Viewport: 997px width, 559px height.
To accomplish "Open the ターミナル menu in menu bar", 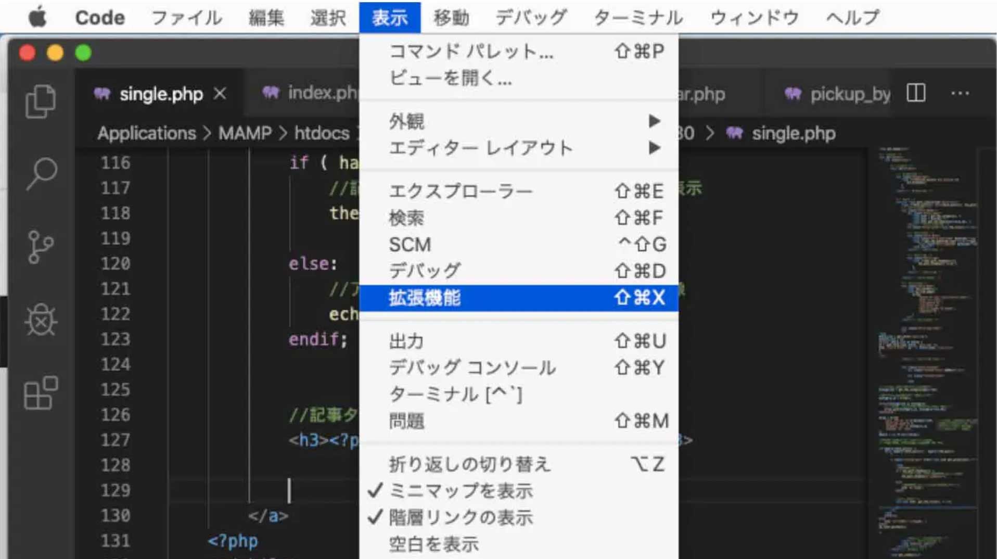I will tap(638, 18).
